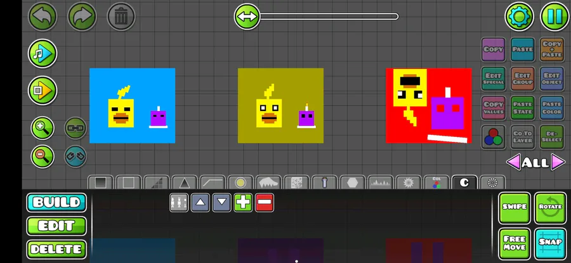This screenshot has width=571, height=263.
Task: Click the De-Select button
Action: pyautogui.click(x=552, y=137)
